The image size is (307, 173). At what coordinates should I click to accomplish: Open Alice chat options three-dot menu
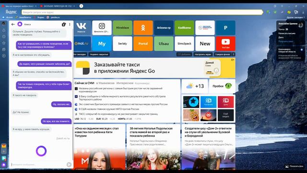pyautogui.click(x=70, y=25)
